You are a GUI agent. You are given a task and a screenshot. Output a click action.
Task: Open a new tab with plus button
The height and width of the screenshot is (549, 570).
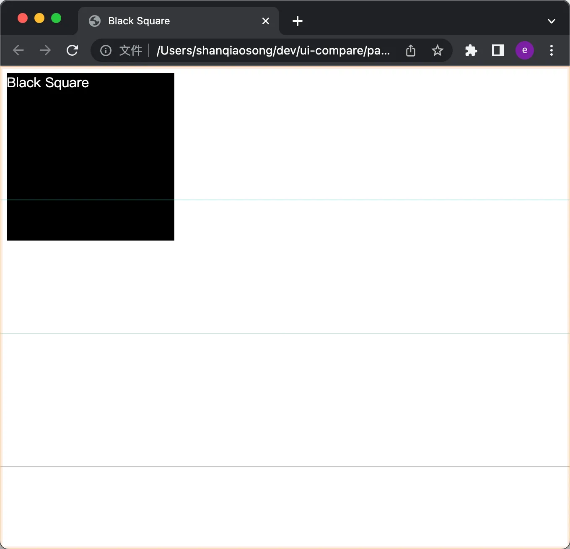pos(298,21)
